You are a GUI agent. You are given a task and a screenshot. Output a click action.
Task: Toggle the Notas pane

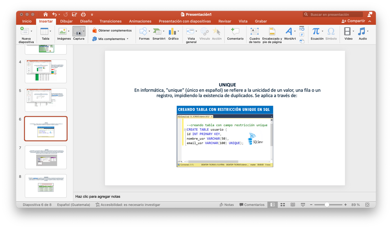point(227,205)
